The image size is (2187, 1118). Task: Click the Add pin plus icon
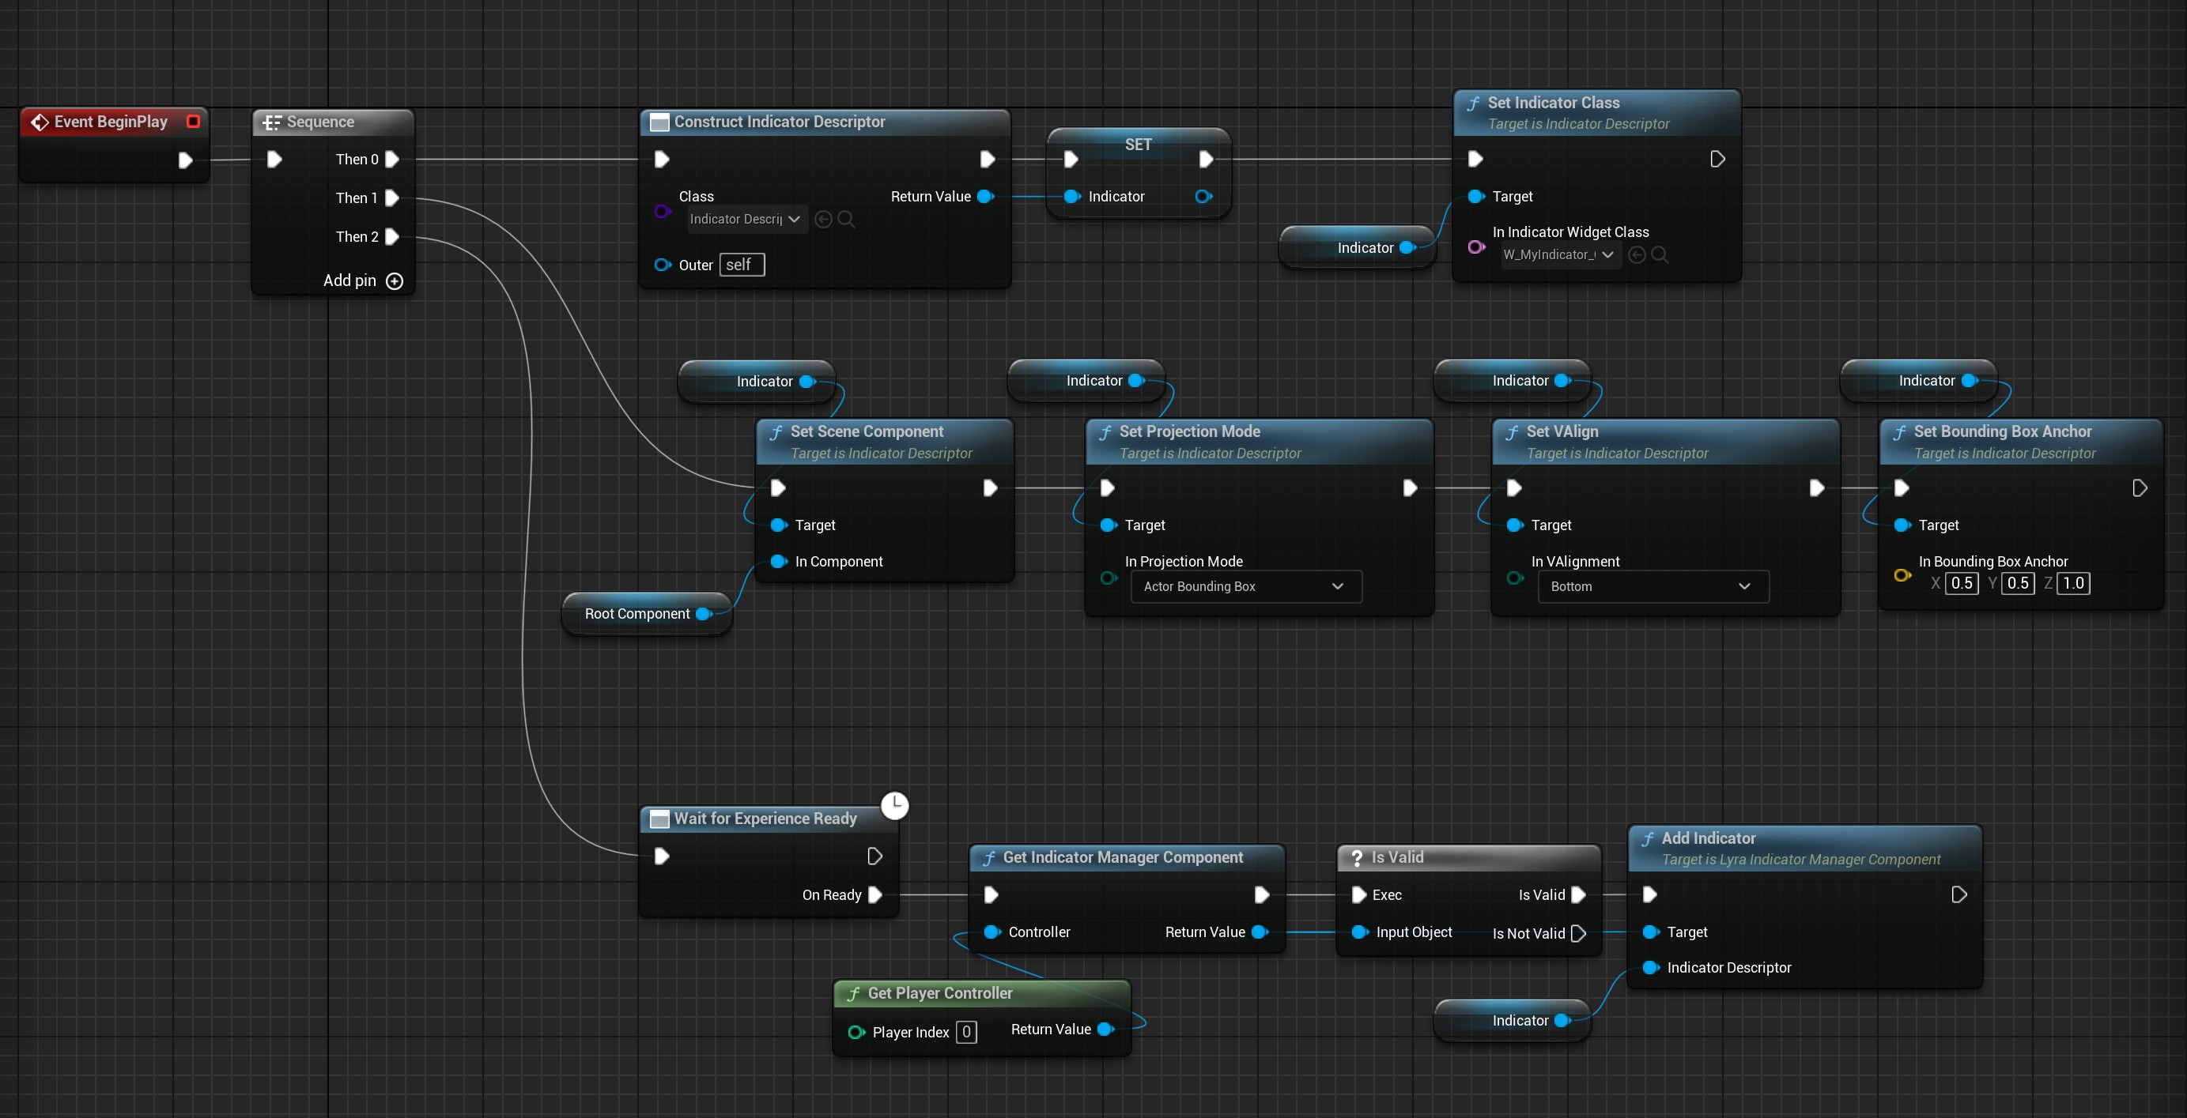coord(395,280)
